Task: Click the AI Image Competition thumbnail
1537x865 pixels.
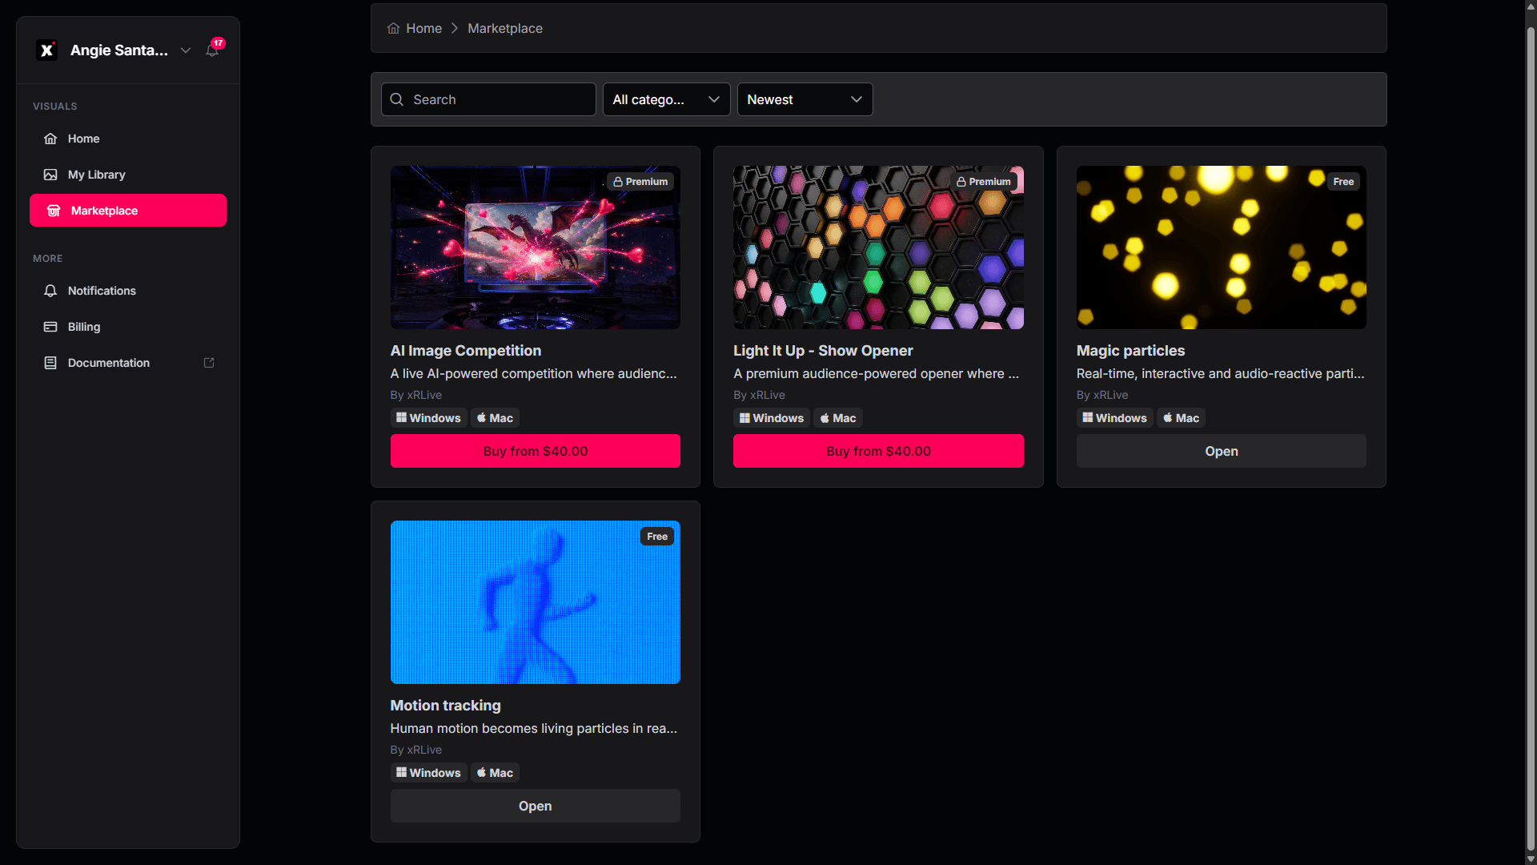Action: click(536, 247)
